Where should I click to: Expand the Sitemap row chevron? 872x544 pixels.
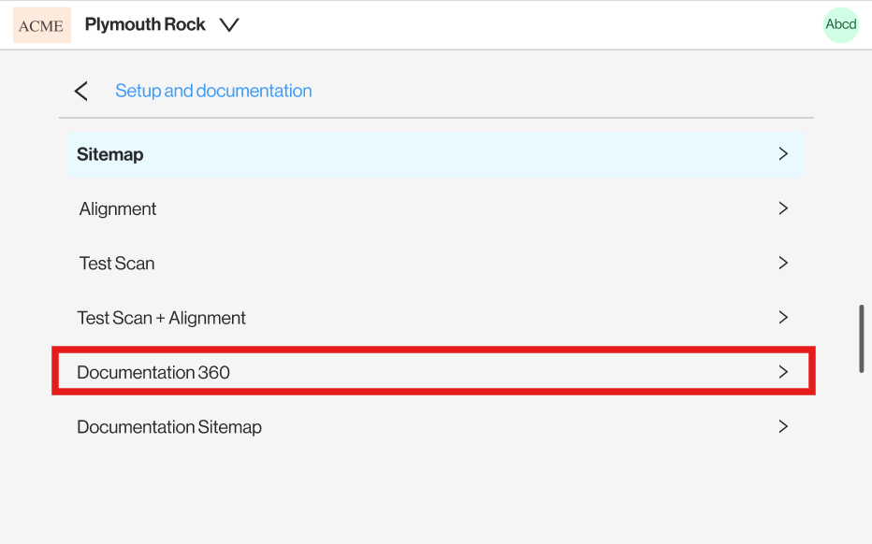(x=783, y=154)
